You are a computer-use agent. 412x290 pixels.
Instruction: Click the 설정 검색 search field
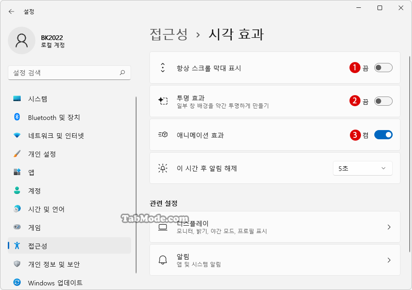pyautogui.click(x=69, y=73)
